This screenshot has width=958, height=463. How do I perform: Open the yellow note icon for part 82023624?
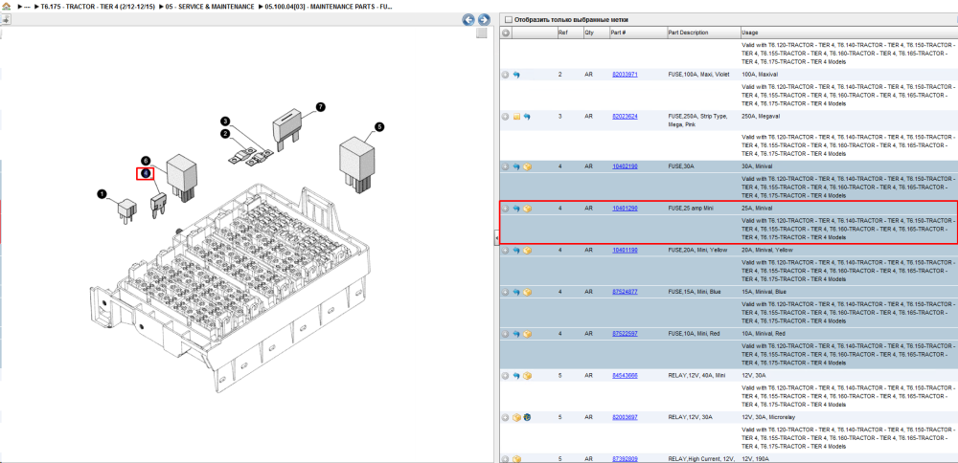tap(517, 116)
